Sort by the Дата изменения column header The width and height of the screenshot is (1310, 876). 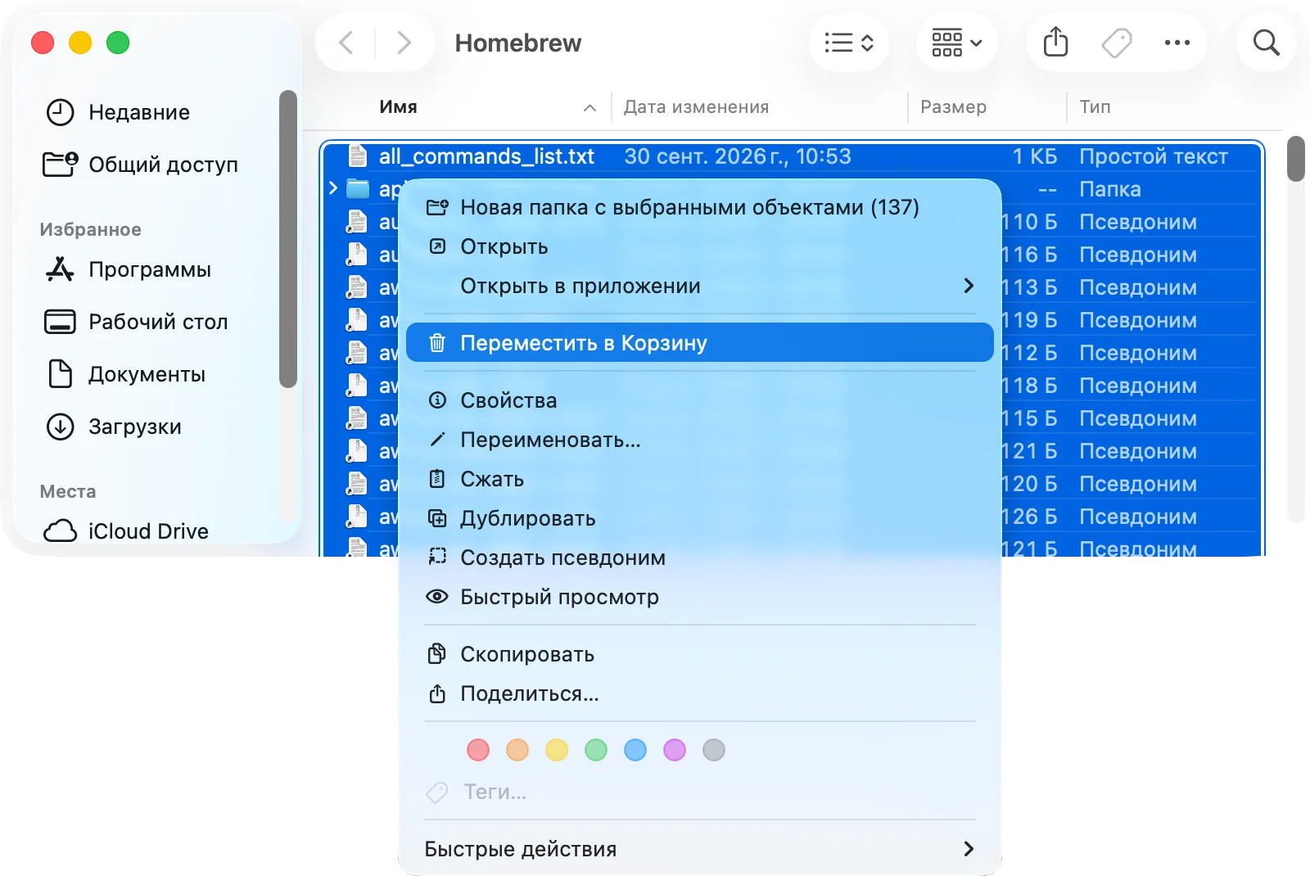696,106
